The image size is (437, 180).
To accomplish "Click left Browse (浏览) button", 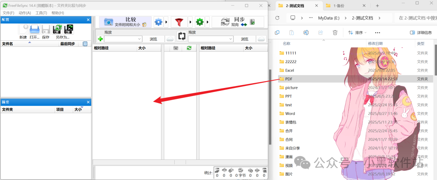I will point(153,39).
